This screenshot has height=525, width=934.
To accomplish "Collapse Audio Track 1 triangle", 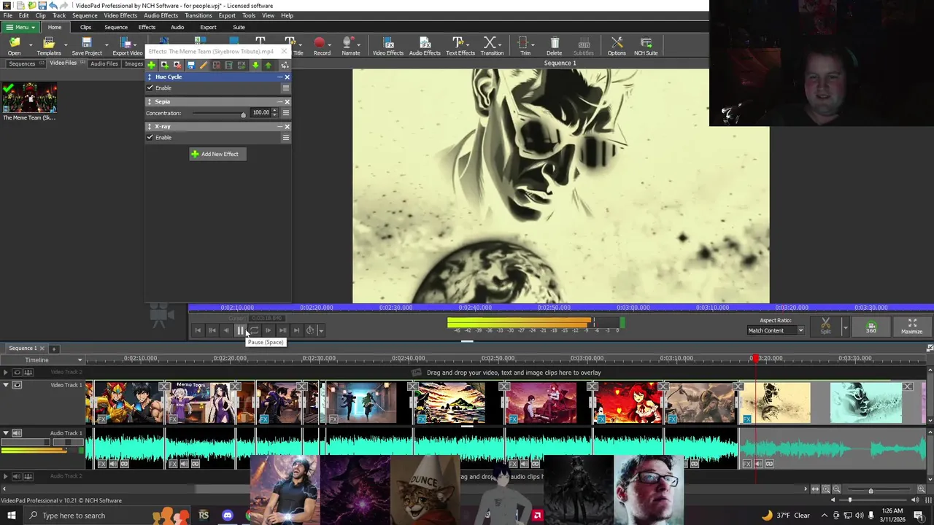I will (6, 433).
